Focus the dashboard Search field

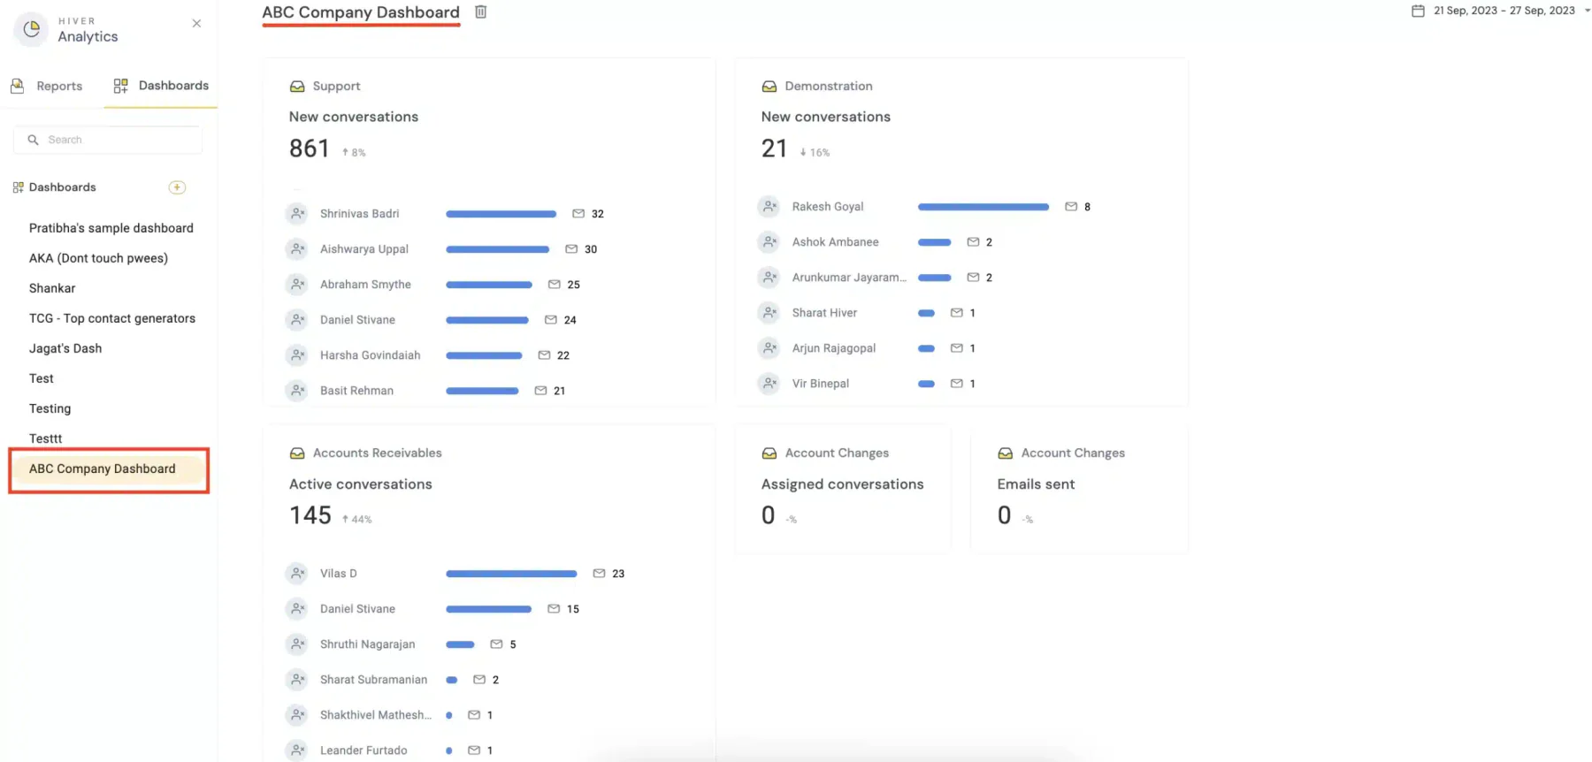pyautogui.click(x=108, y=140)
